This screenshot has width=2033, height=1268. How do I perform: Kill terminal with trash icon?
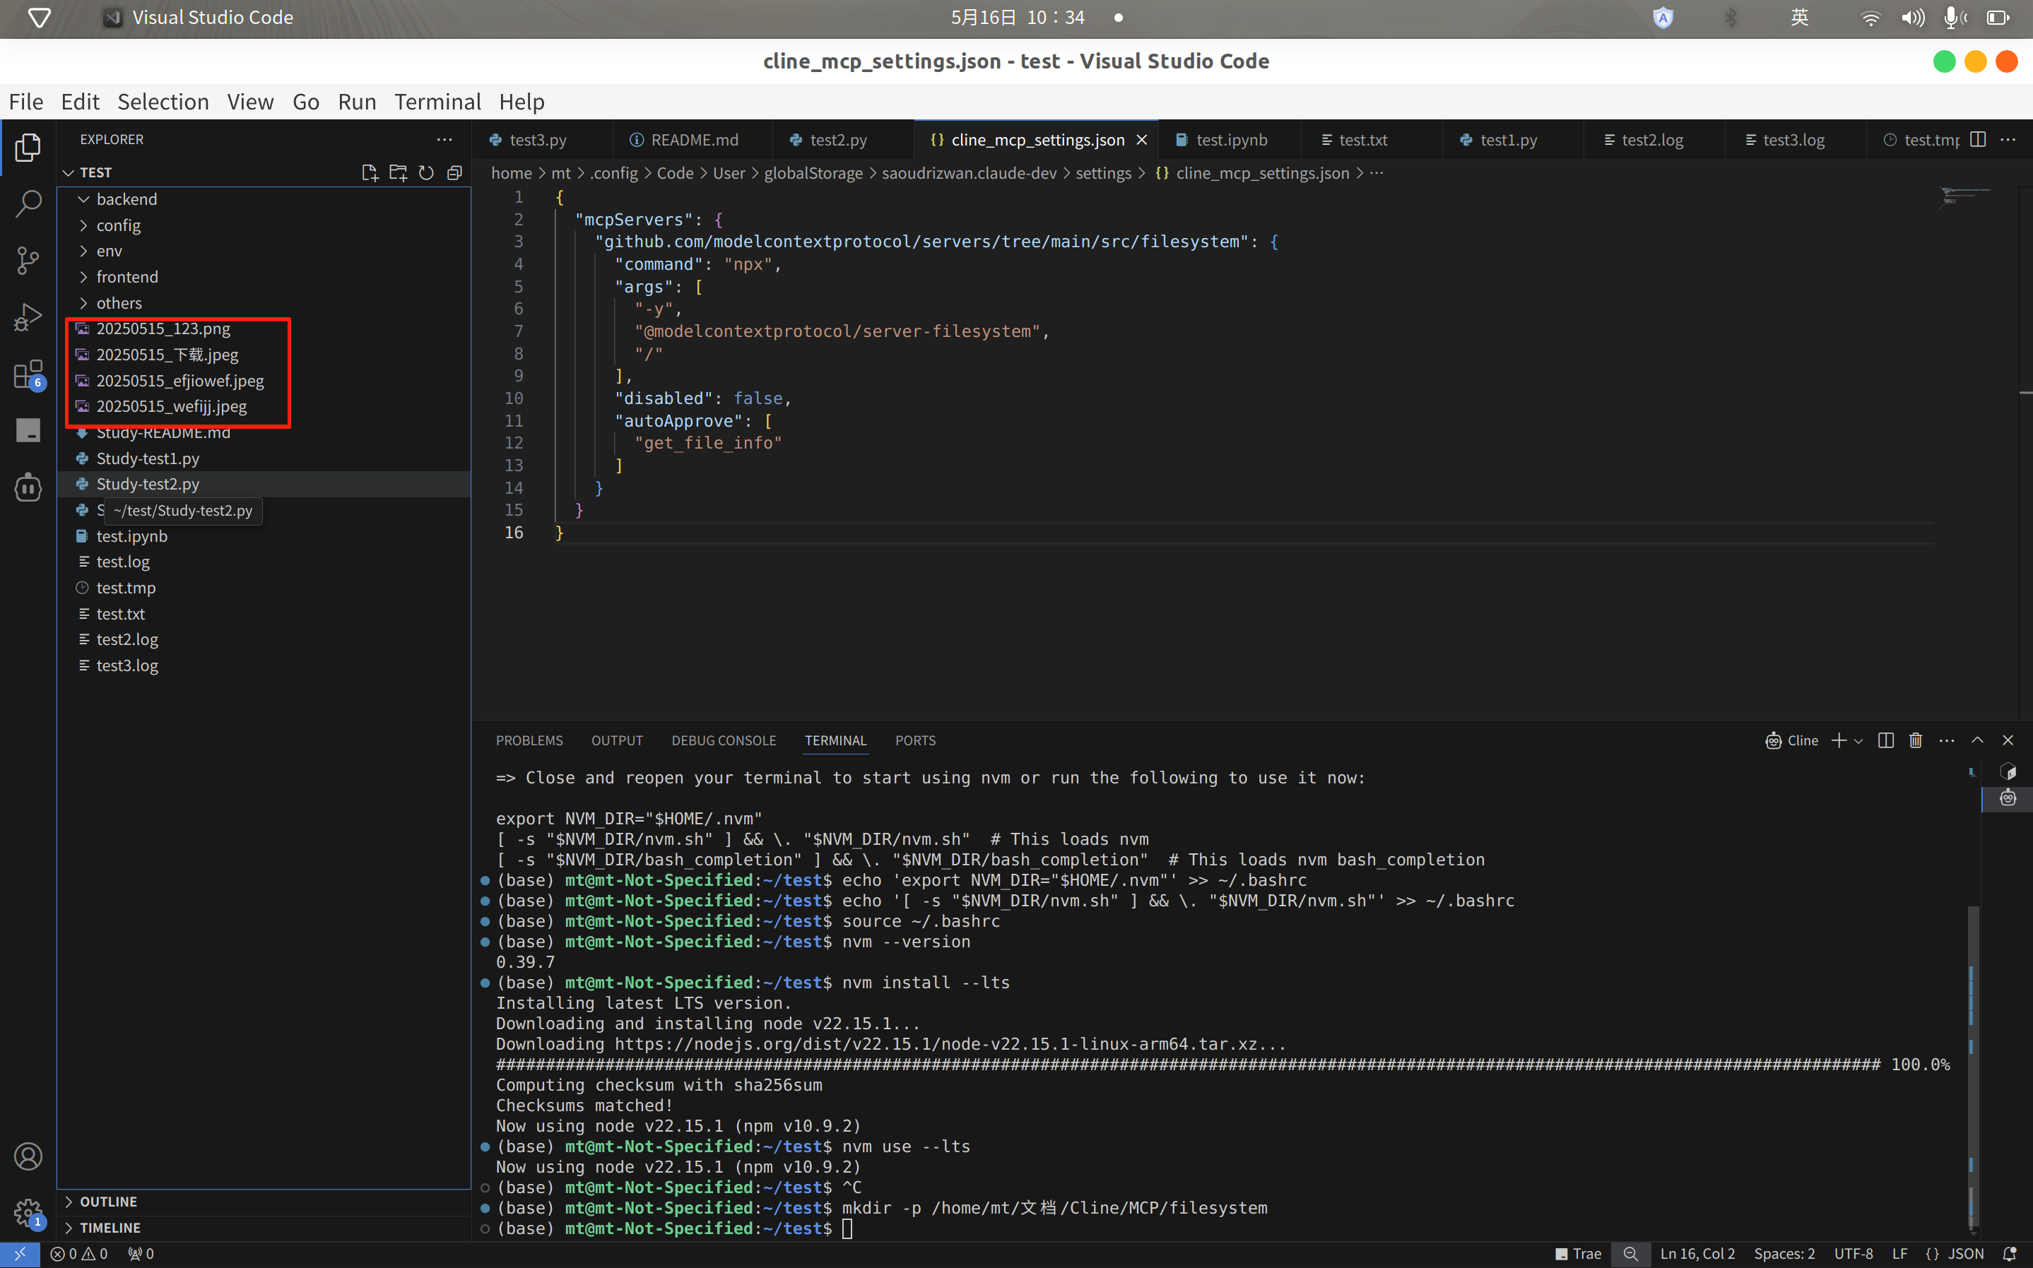pyautogui.click(x=1916, y=740)
